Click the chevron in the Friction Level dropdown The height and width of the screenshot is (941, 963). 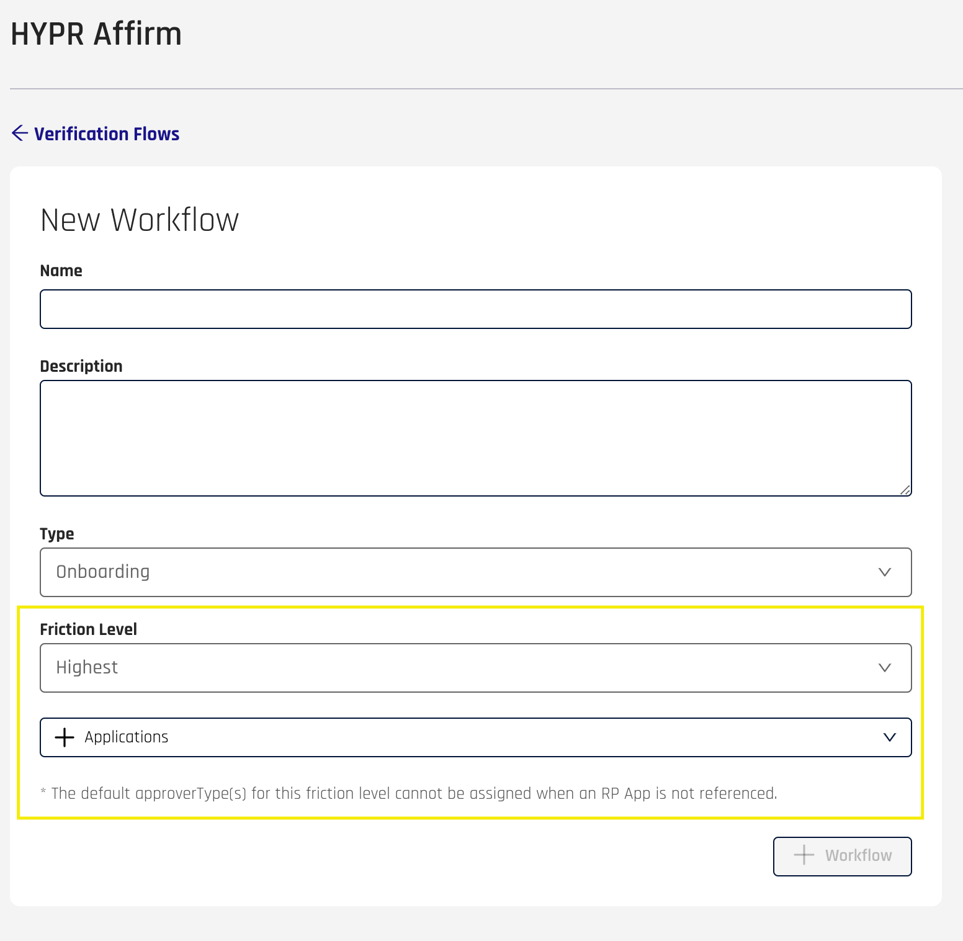click(885, 668)
